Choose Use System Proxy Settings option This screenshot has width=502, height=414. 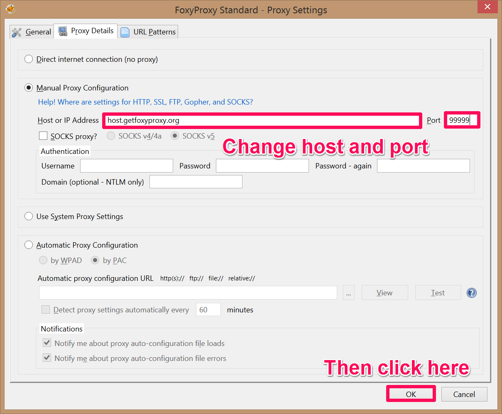[29, 216]
